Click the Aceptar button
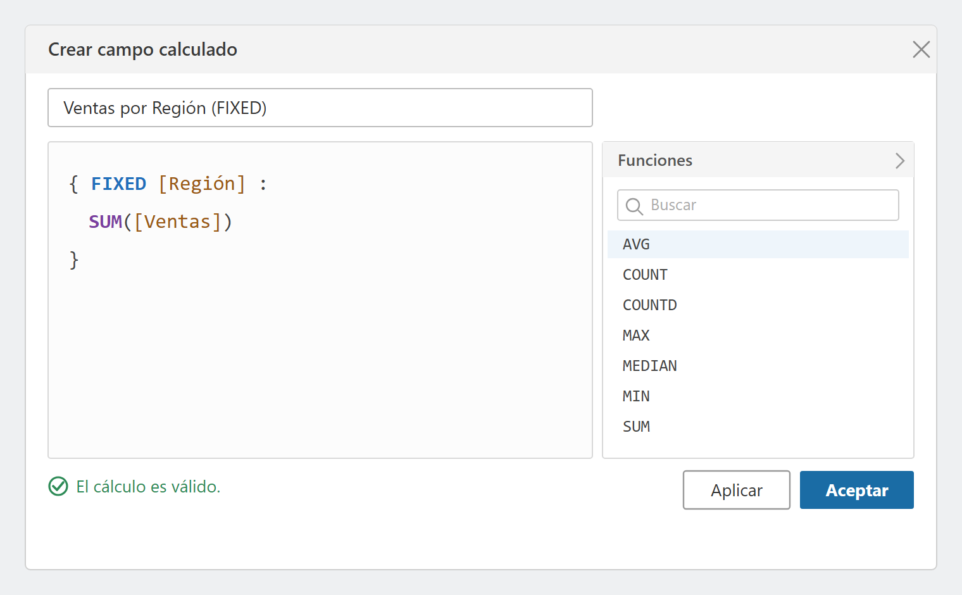Image resolution: width=962 pixels, height=595 pixels. (857, 490)
